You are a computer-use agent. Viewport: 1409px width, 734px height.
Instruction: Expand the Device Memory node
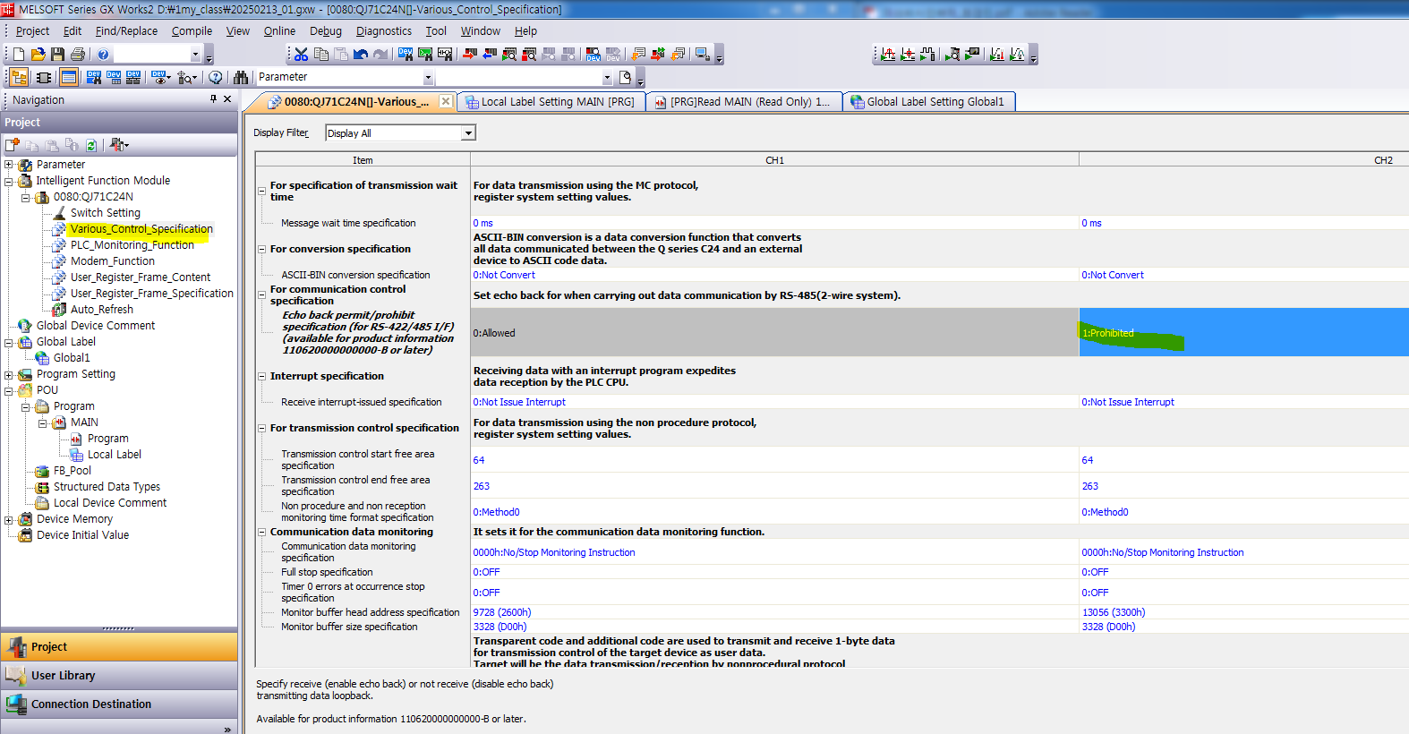[9, 519]
